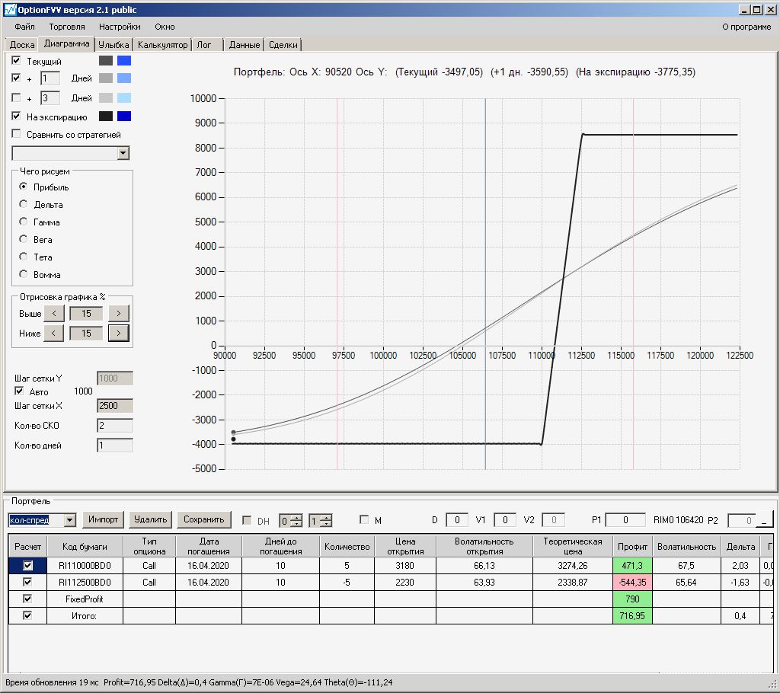780x693 pixels.
Task: Click the +1 days number field
Action: tap(50, 78)
